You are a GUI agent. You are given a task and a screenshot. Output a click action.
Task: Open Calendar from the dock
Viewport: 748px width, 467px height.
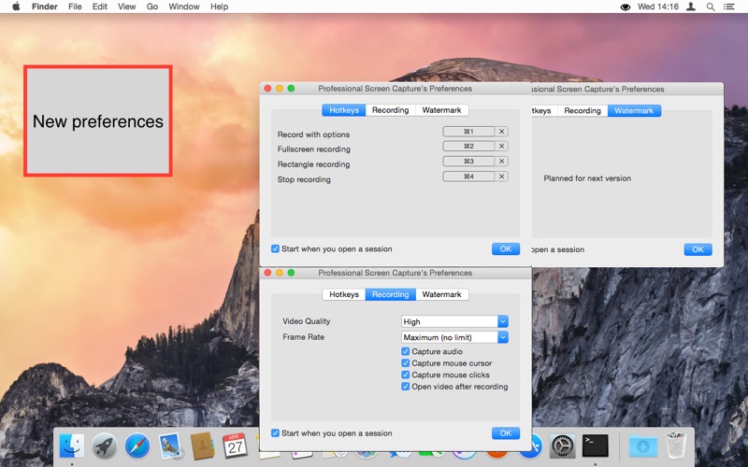pos(235,446)
